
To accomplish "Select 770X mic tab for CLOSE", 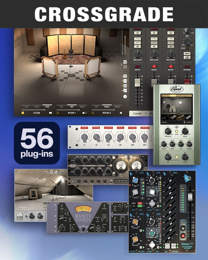I will tap(47, 107).
